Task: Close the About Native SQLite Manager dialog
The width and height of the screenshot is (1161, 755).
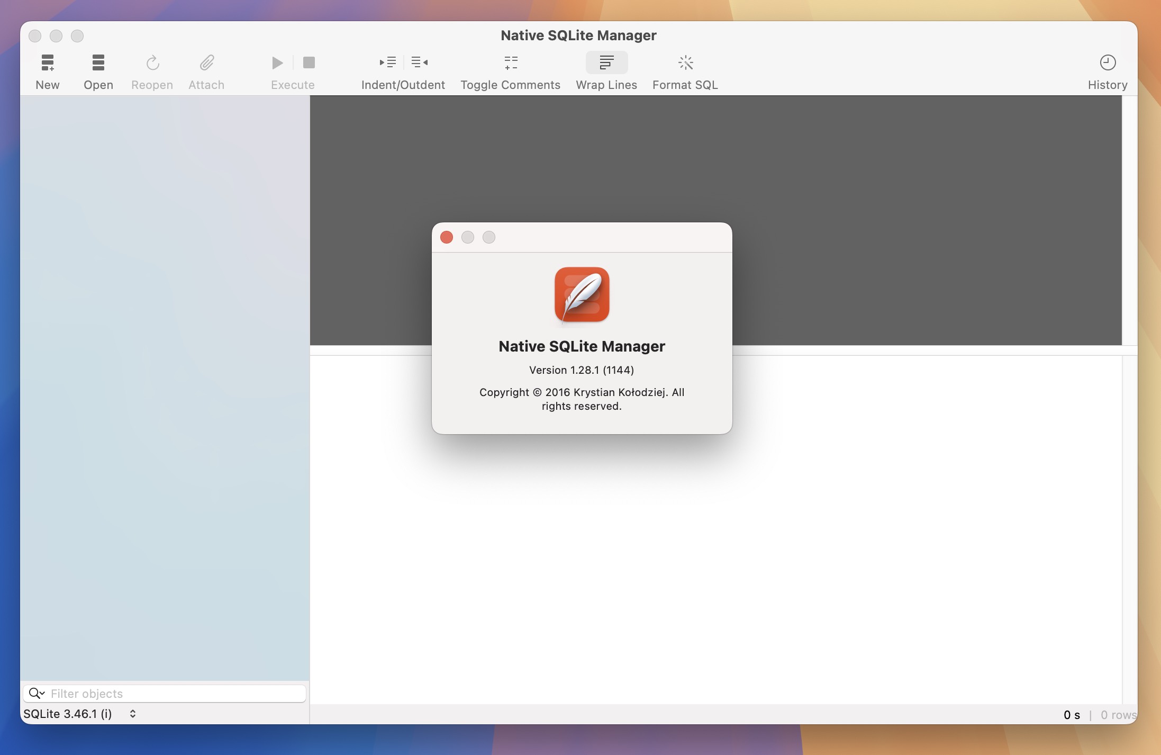Action: [447, 237]
